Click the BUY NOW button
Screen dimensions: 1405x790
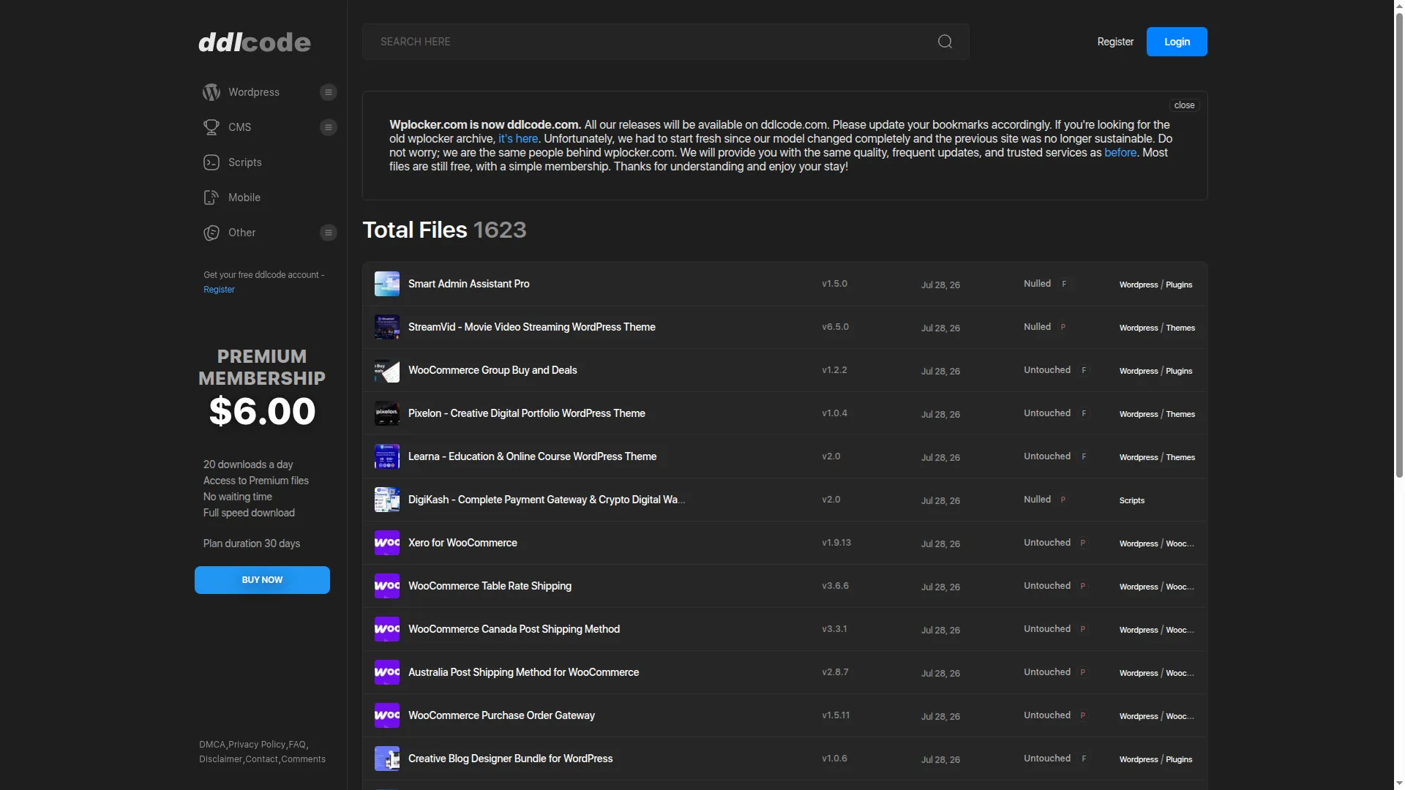tap(262, 580)
